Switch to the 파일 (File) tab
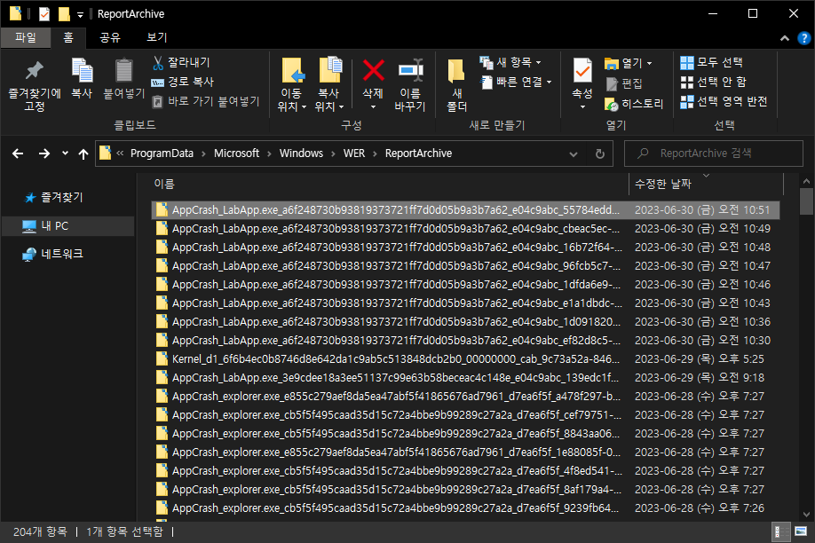The height and width of the screenshot is (543, 815). (x=26, y=37)
